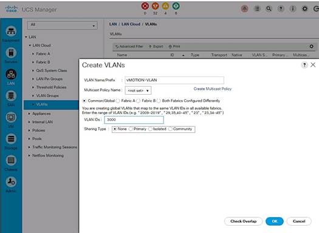Click the LAN breadcrumb link

click(113, 24)
